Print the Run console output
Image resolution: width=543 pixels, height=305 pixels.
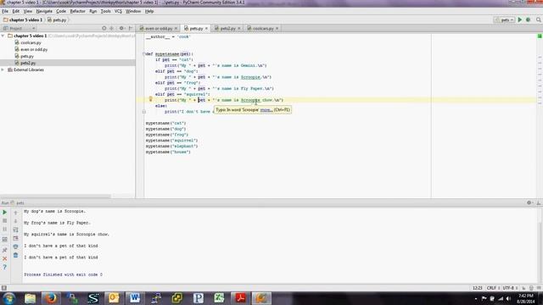point(15,247)
